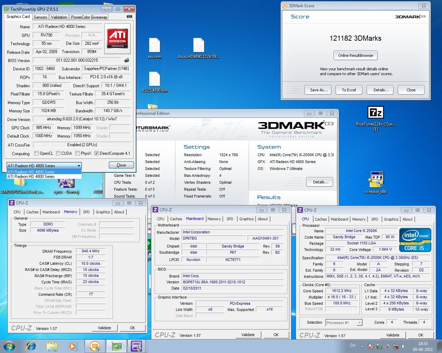
Task: Click the GPU Clock 985 MHz field
Action: click(44, 128)
